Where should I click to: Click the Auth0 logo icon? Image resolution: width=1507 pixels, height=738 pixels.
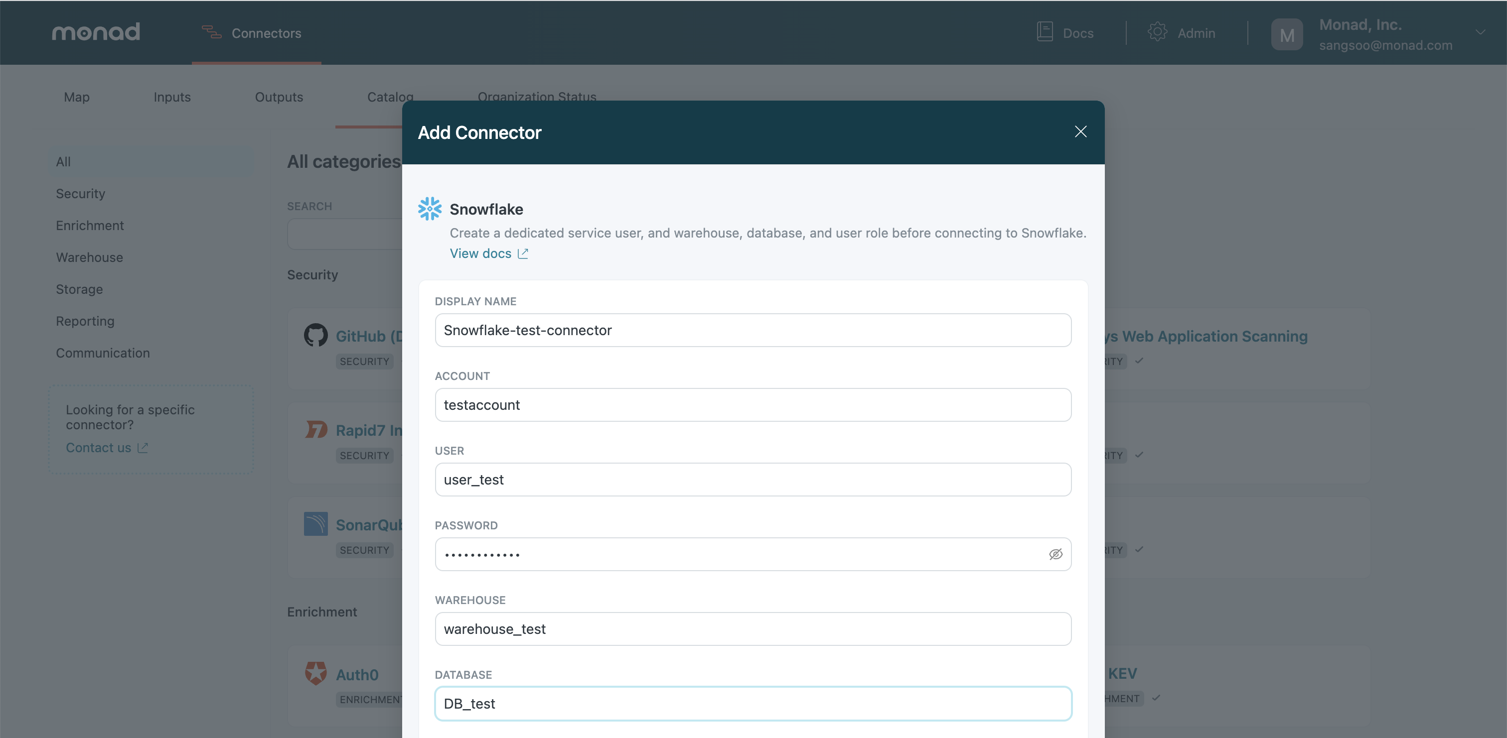[x=316, y=673]
